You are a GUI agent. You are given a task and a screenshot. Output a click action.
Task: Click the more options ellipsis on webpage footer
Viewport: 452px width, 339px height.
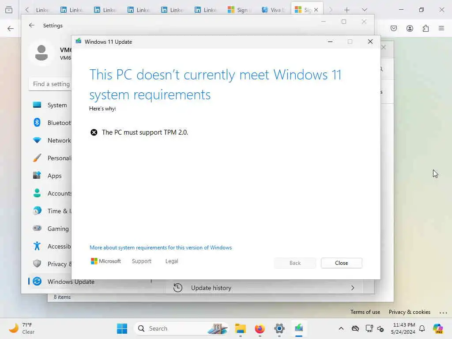[x=443, y=313]
